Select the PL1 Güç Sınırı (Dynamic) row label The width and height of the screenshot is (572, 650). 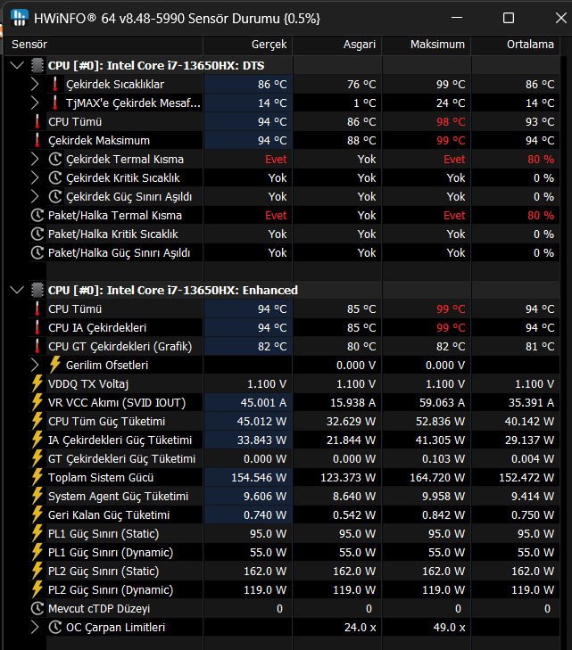[111, 553]
